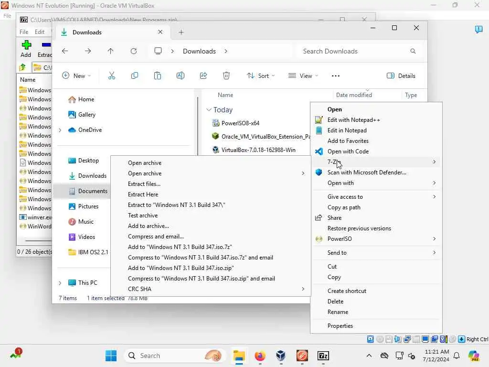Toggle the Details pane
The height and width of the screenshot is (367, 489).
pyautogui.click(x=401, y=76)
